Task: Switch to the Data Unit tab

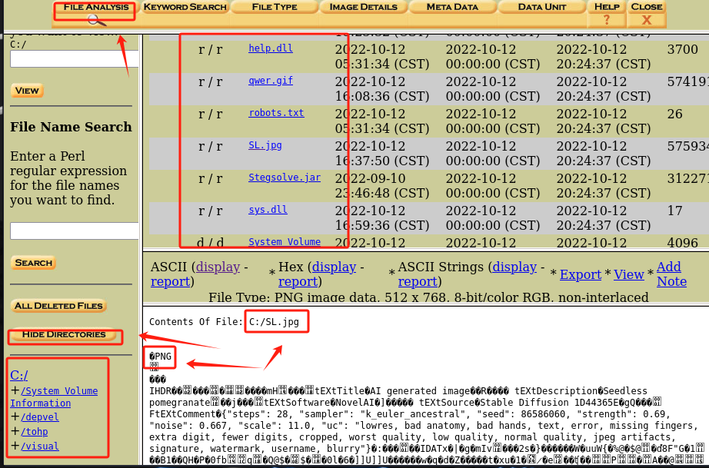Action: 541,7
